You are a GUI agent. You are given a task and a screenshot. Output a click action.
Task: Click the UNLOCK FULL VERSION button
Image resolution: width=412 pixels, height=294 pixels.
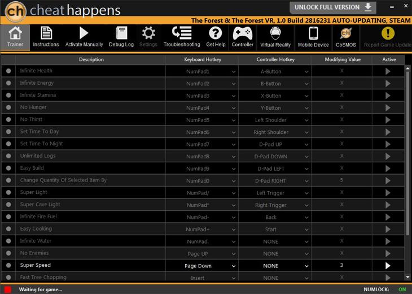pyautogui.click(x=332, y=7)
